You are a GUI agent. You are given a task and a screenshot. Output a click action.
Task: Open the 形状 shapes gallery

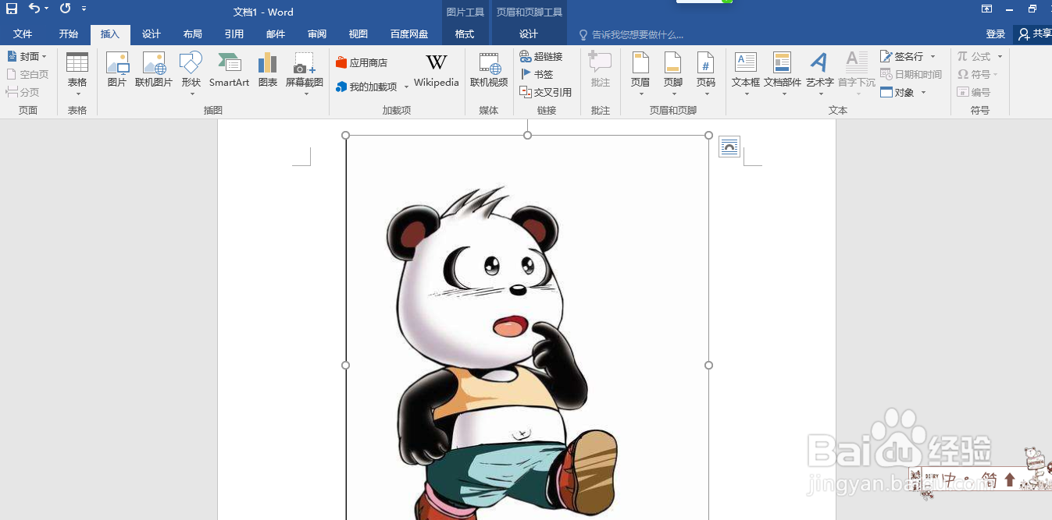tap(191, 75)
